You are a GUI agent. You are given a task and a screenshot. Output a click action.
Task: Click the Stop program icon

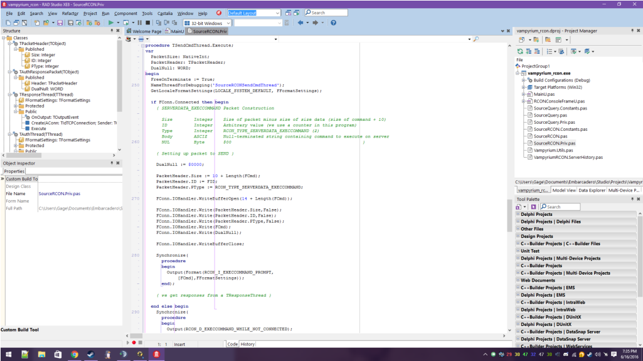coord(147,23)
